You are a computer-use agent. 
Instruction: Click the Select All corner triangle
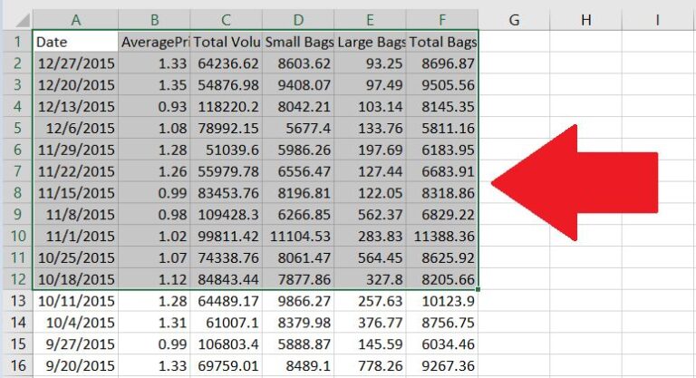coord(16,20)
